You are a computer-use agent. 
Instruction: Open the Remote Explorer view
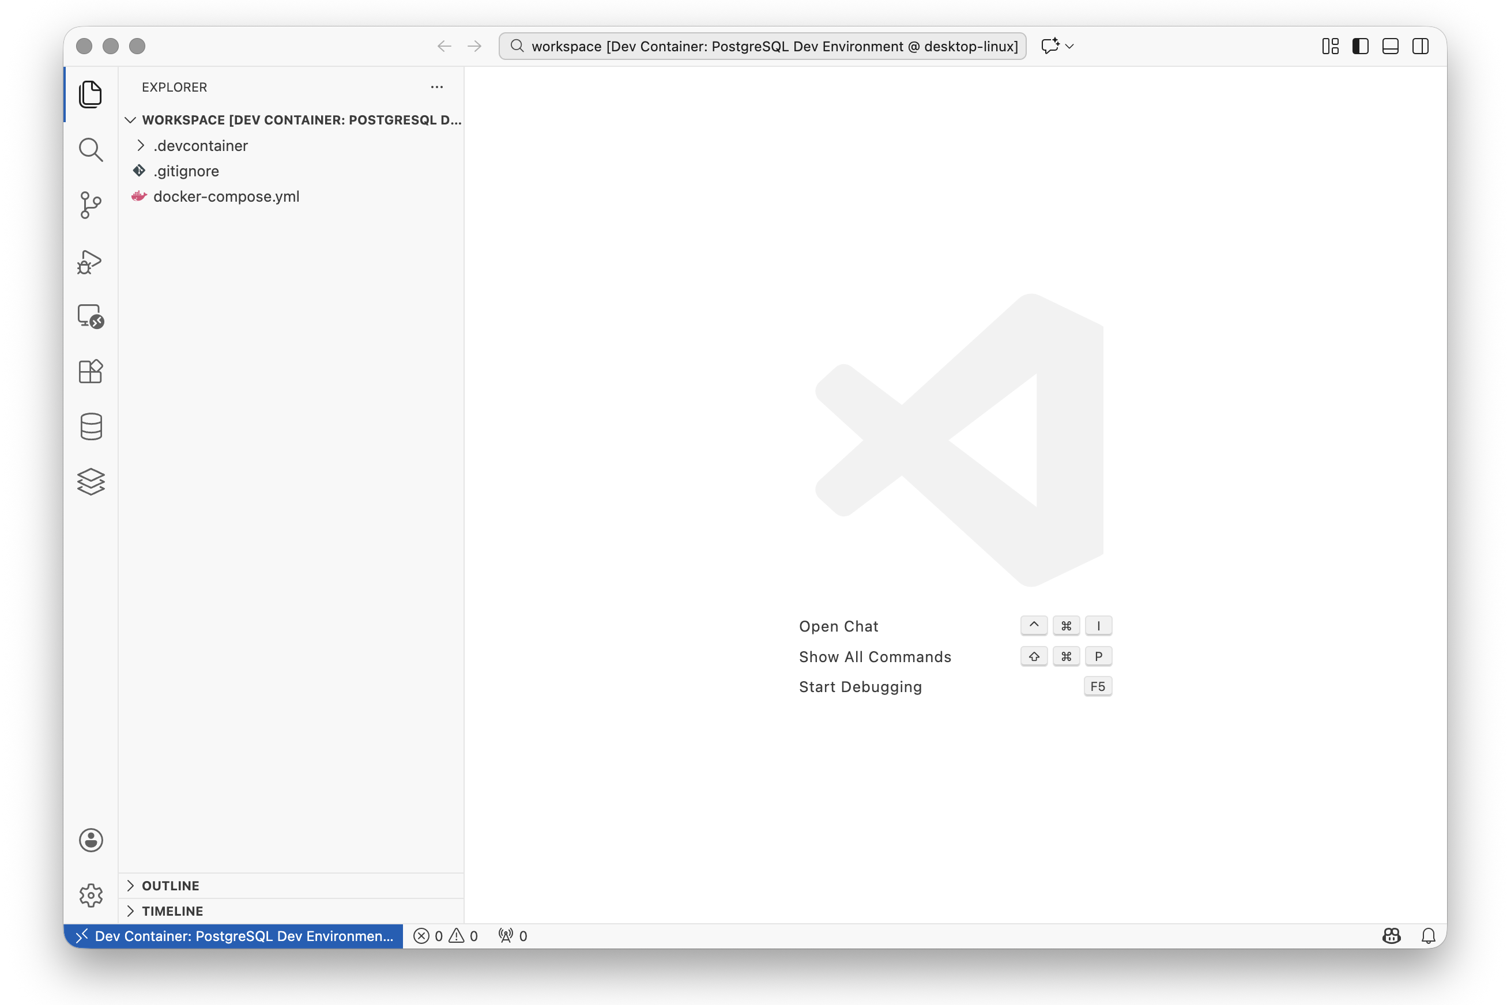(x=90, y=316)
